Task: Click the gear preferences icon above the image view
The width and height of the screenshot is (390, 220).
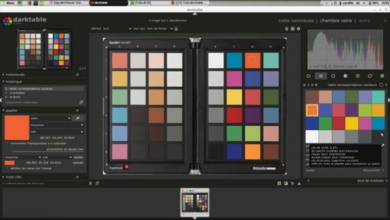Action: (x=299, y=29)
